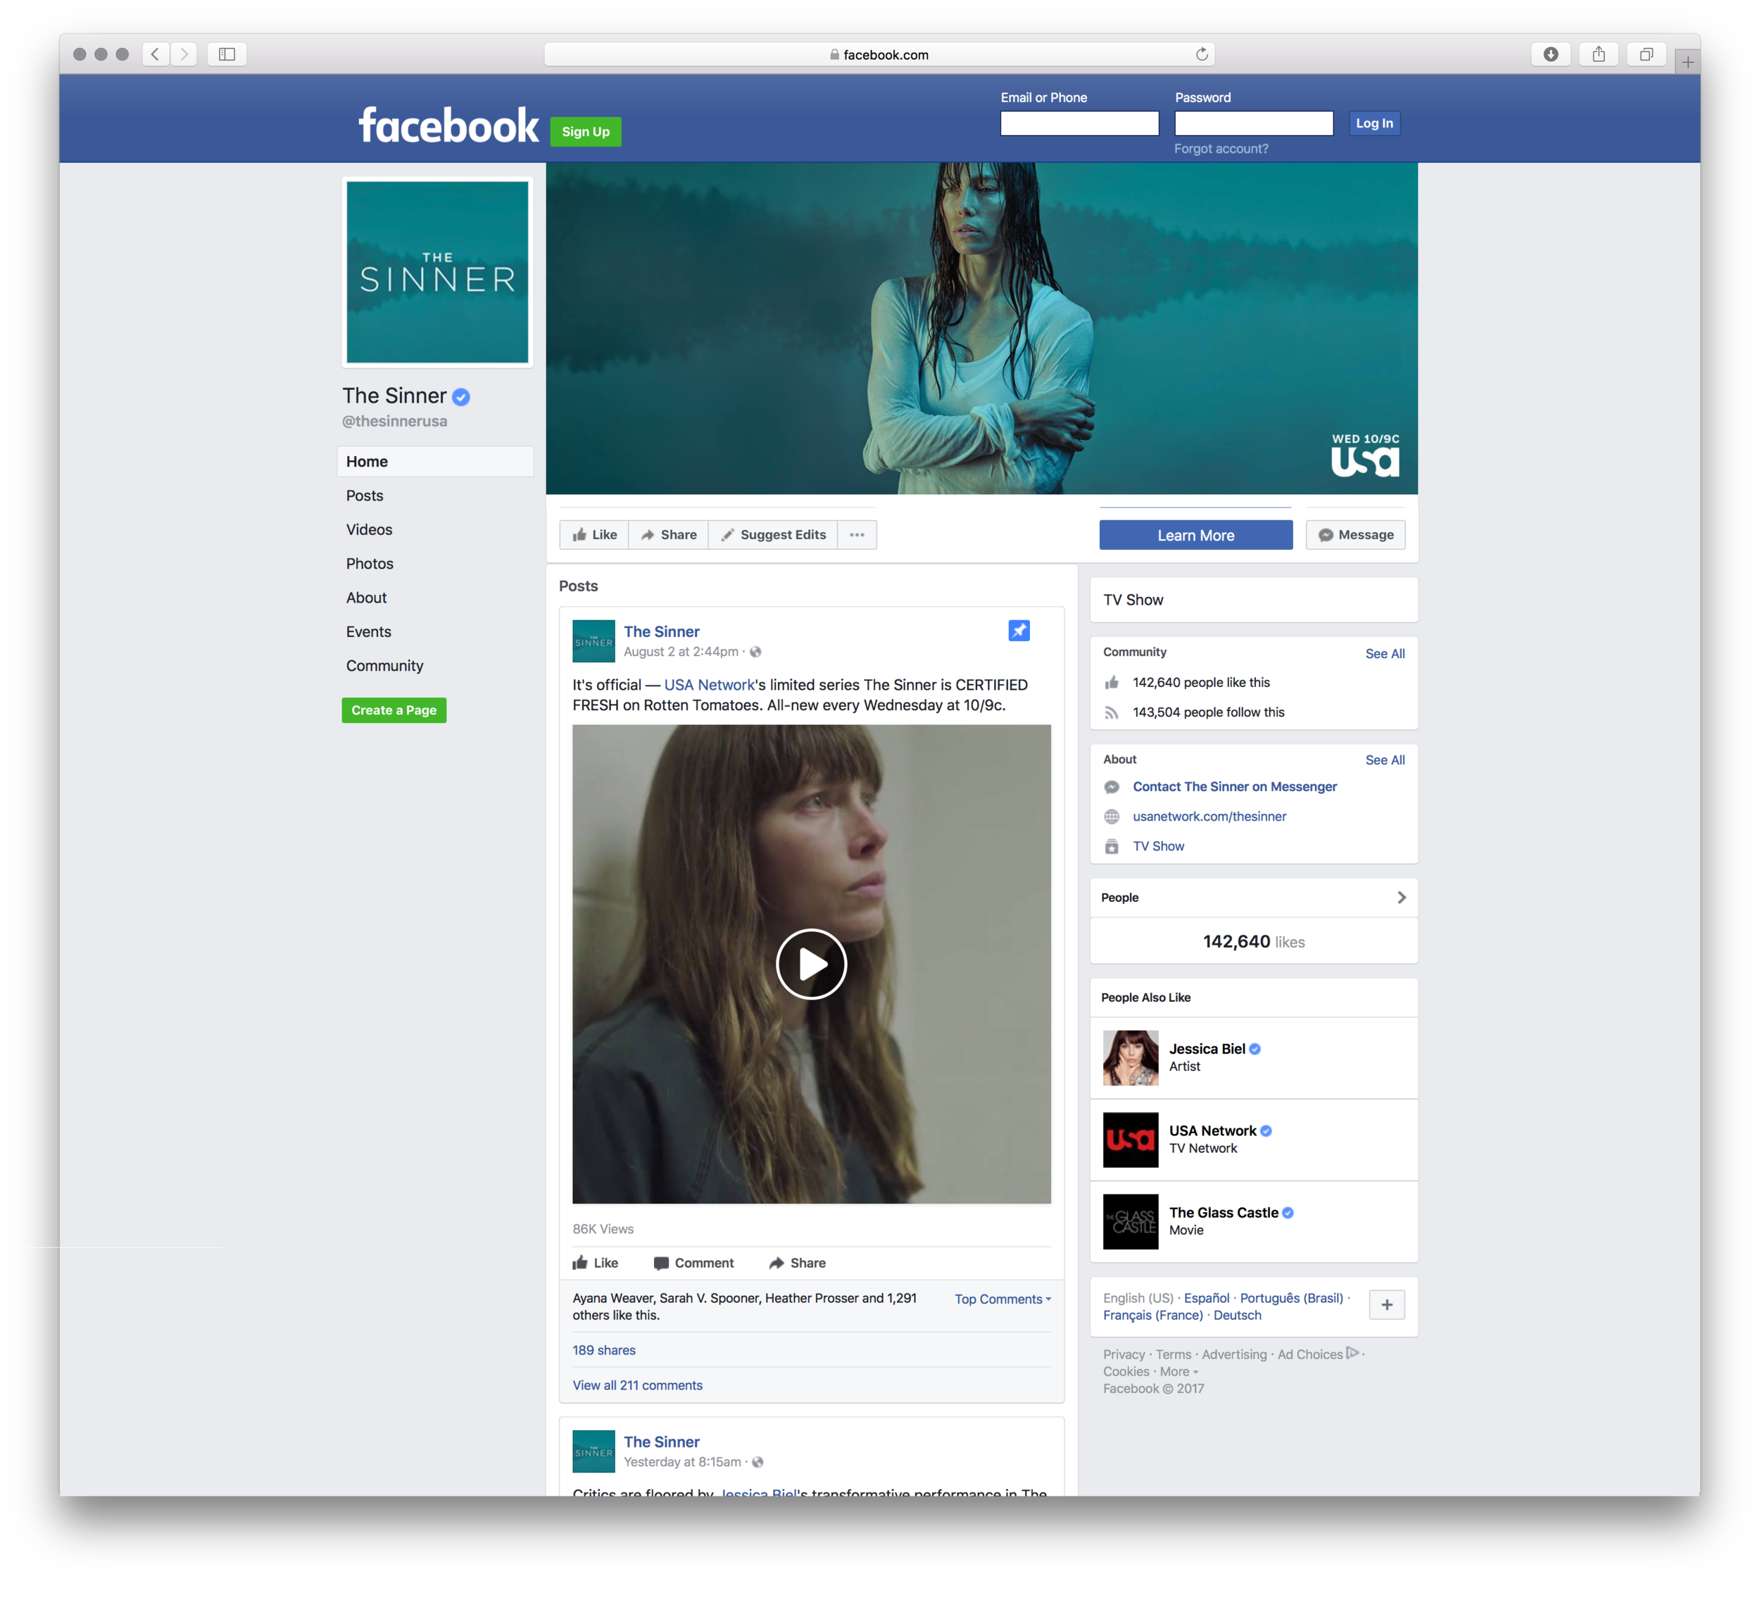This screenshot has width=1760, height=1619.
Task: Click the pinned post pin icon
Action: 1018,631
